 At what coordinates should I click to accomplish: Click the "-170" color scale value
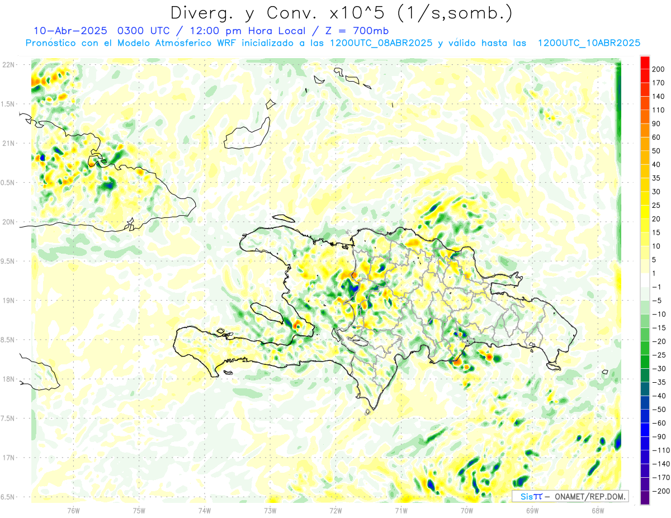click(660, 477)
